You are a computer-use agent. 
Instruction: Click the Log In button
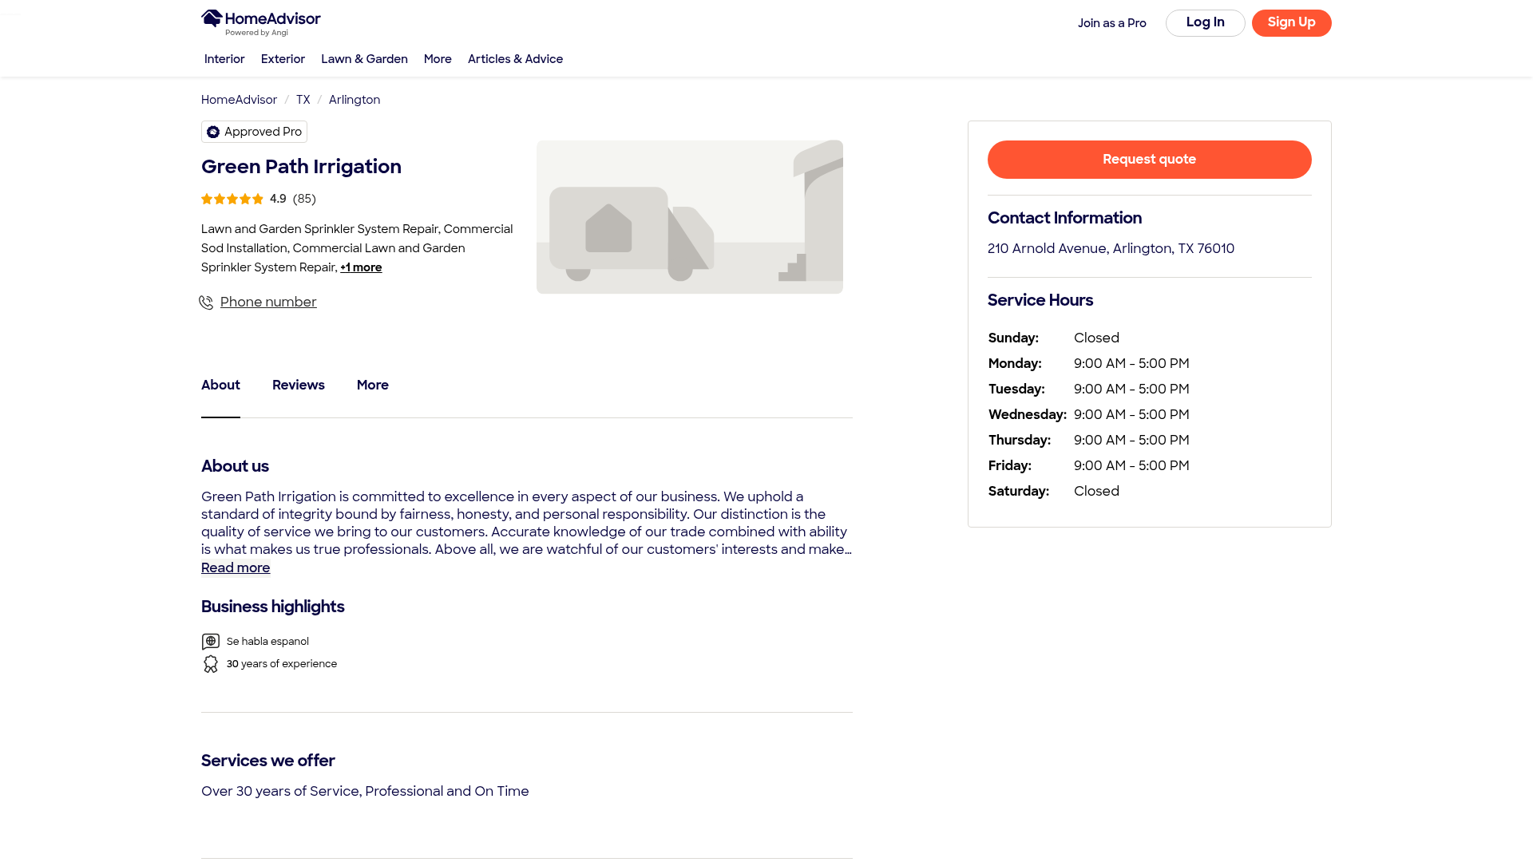pos(1205,23)
